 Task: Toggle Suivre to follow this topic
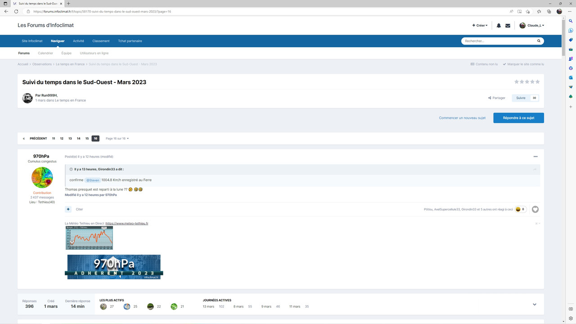(x=521, y=98)
